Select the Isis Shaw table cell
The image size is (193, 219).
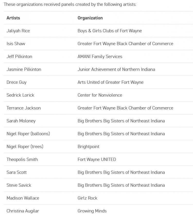point(16,44)
